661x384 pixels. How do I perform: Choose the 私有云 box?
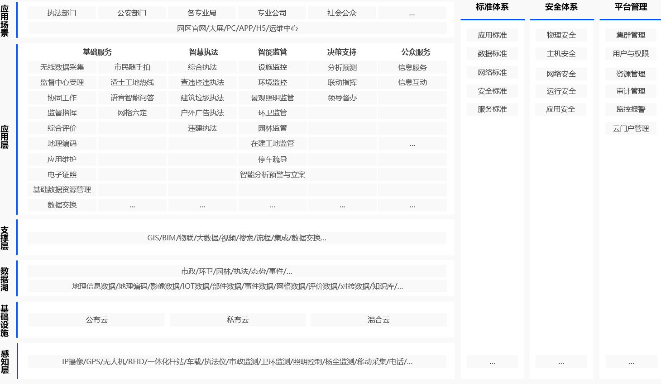coord(238,320)
